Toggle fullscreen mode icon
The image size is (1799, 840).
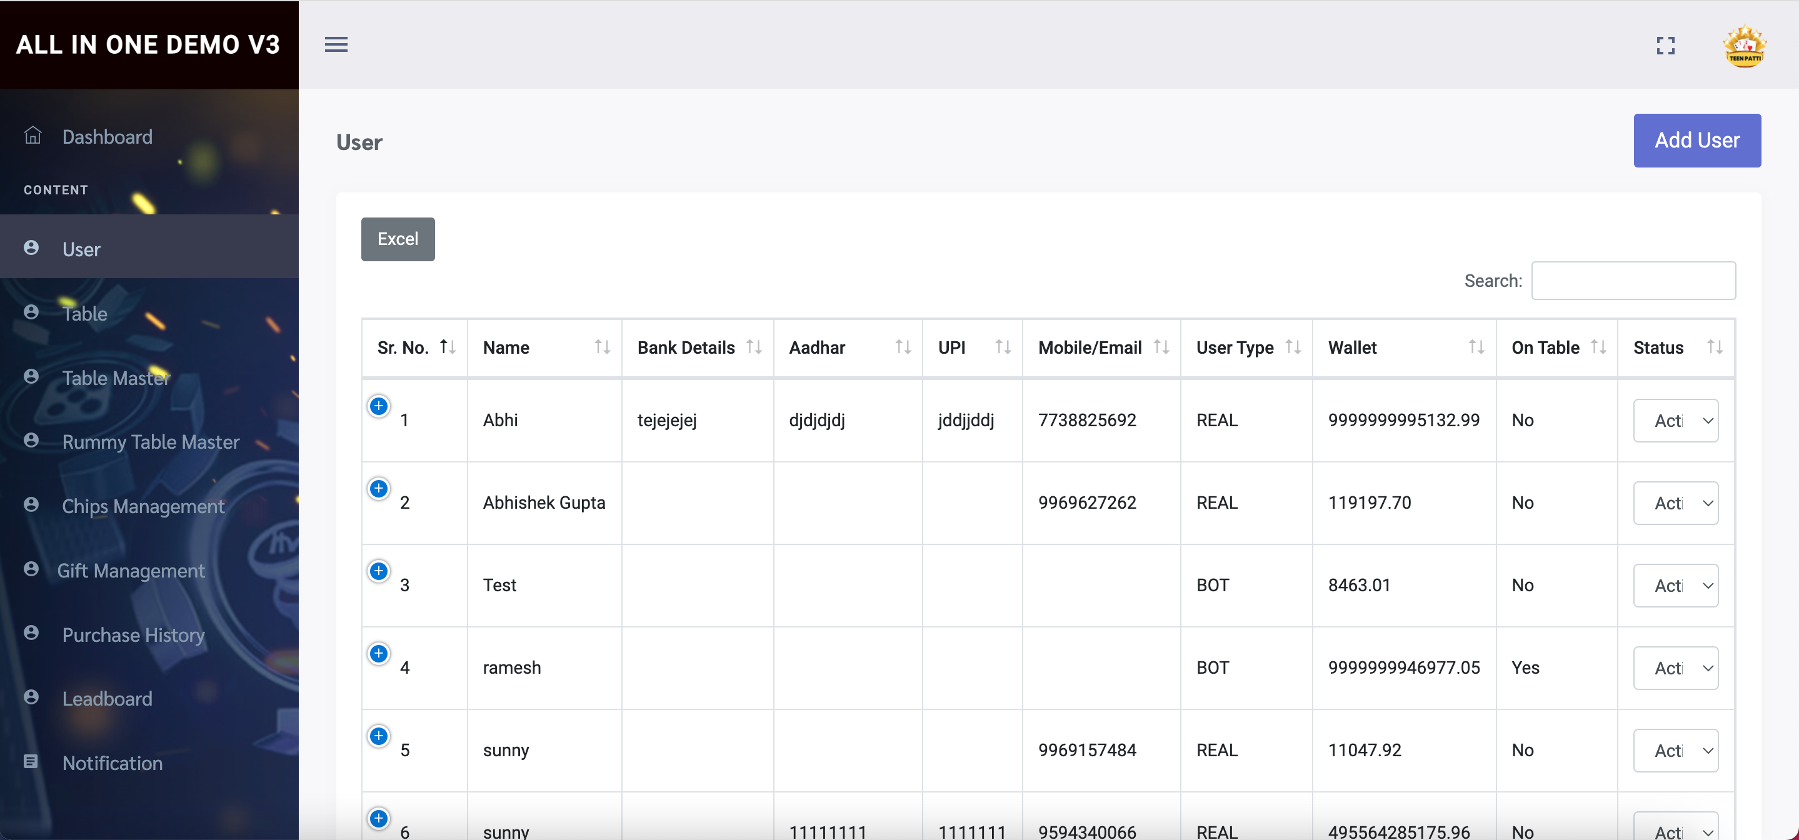point(1666,46)
